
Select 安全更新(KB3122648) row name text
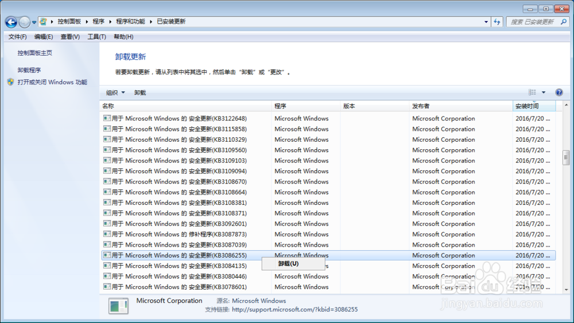179,119
